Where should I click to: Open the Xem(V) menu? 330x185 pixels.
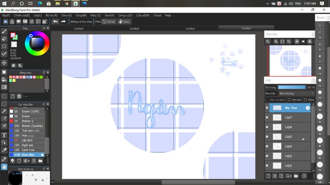coord(110,15)
